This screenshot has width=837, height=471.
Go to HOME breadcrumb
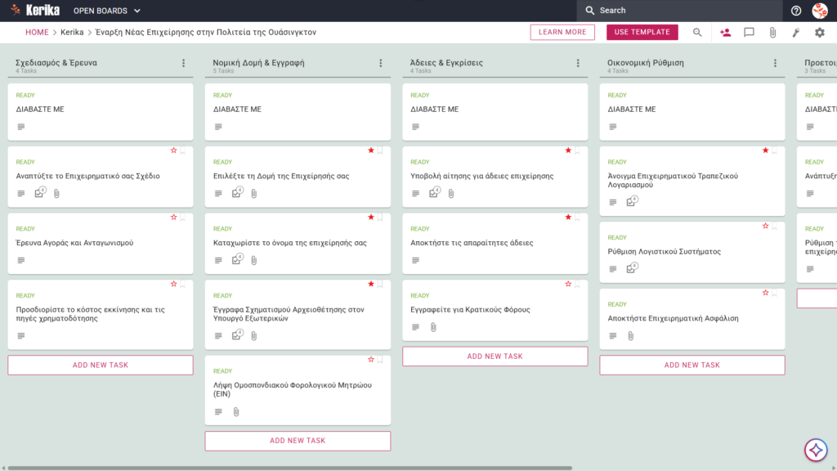[x=37, y=32]
